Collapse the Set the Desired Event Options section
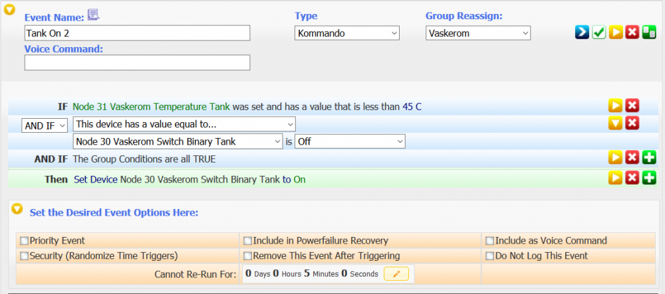Image resolution: width=665 pixels, height=294 pixels. point(17,210)
